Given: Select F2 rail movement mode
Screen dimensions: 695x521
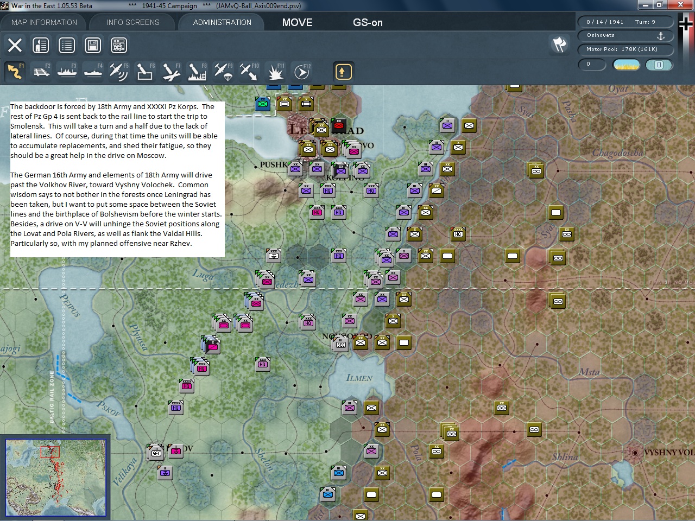Looking at the screenshot, I should 41,72.
